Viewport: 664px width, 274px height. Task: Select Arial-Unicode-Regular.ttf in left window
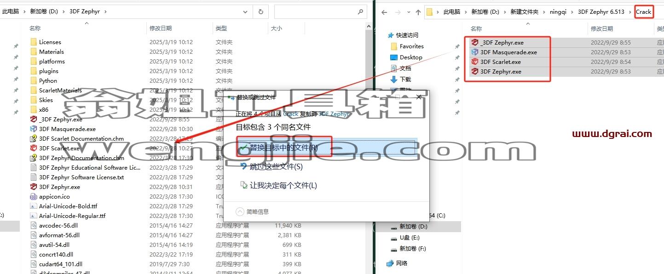(x=72, y=216)
